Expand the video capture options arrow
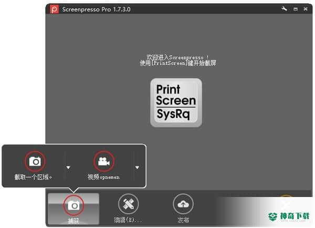 pyautogui.click(x=137, y=167)
